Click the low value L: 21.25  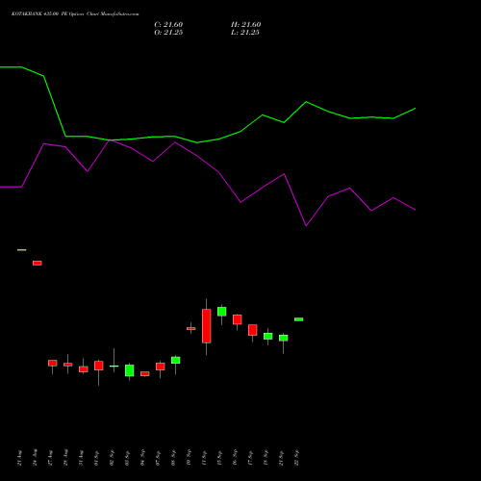(245, 33)
